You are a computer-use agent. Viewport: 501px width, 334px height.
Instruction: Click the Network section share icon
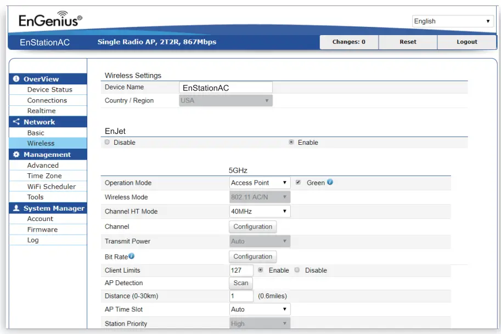tap(16, 122)
